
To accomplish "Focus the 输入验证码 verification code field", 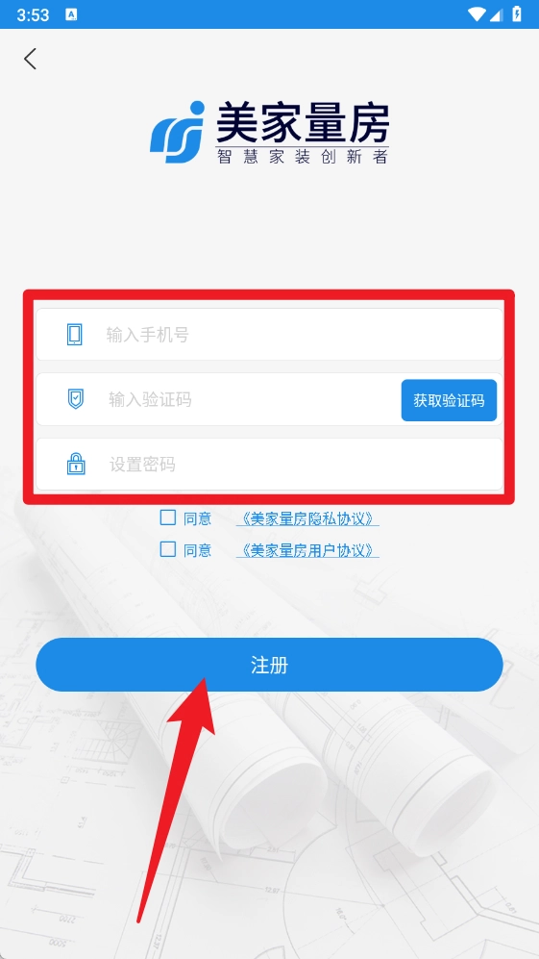I will point(218,399).
